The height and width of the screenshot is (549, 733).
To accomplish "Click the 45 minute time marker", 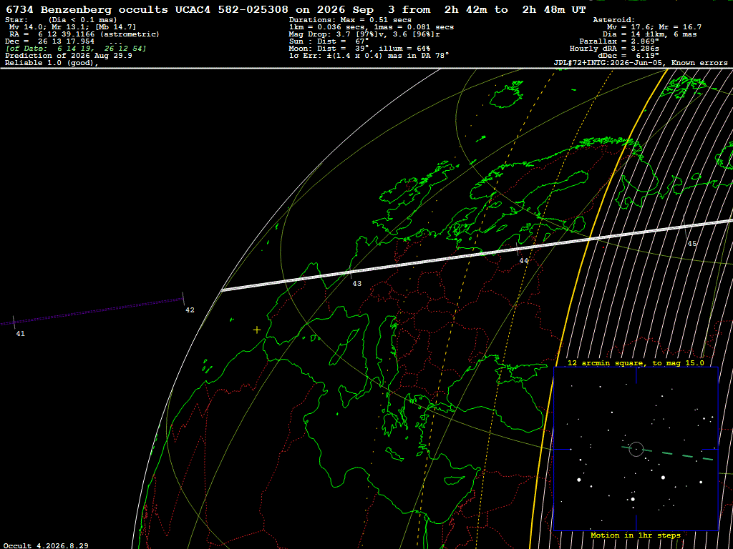I will (x=692, y=244).
